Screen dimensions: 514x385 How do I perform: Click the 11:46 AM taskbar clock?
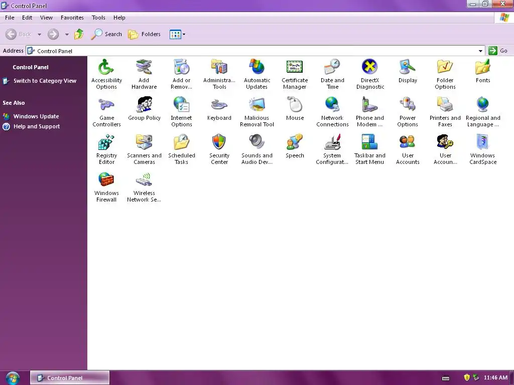[x=495, y=377]
